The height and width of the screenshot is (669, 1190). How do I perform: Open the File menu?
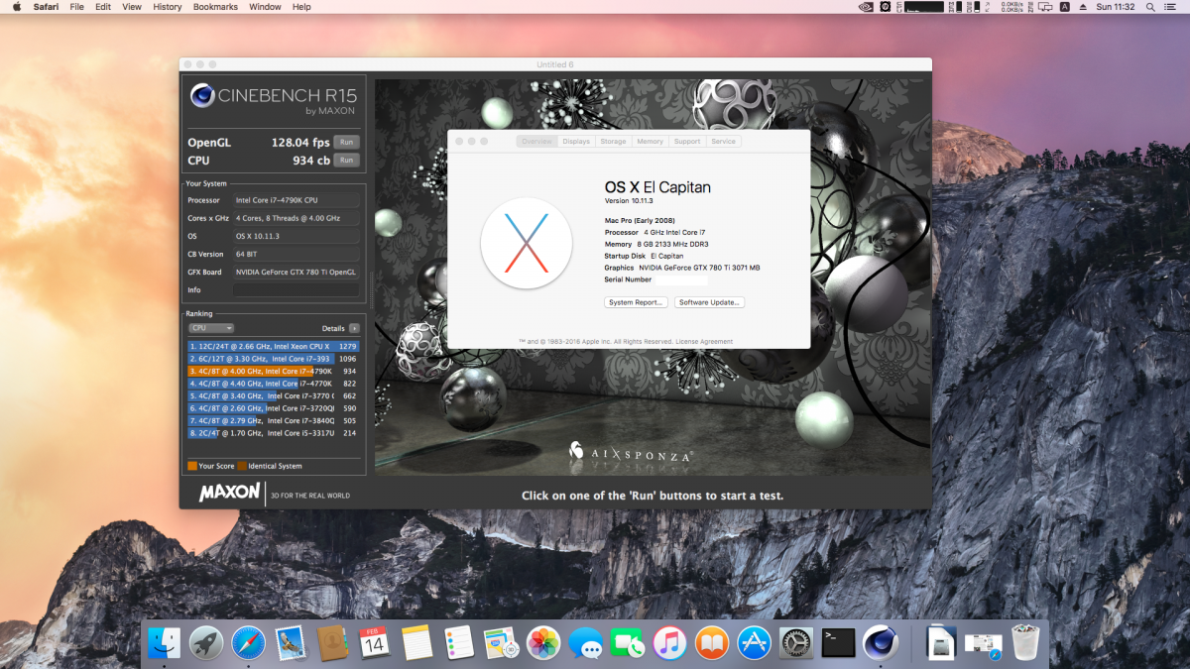coord(76,6)
